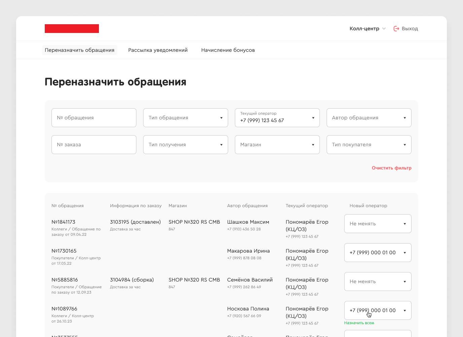
Task: Click the Колл-центр label in the header
Action: point(364,29)
